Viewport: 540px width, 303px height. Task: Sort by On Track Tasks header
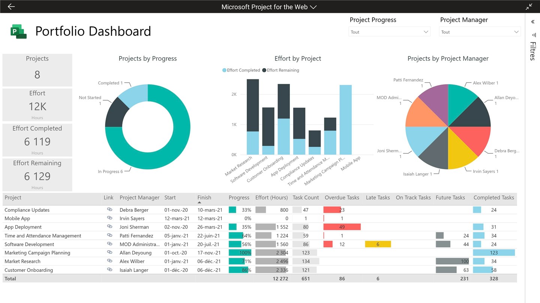tap(413, 198)
